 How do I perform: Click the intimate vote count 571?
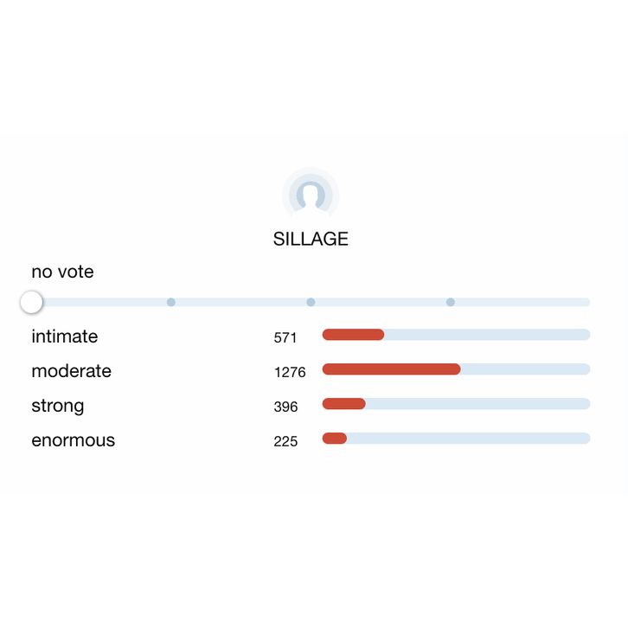coord(285,337)
